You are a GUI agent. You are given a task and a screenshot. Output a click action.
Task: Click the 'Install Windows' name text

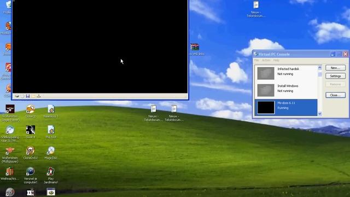coord(288,86)
